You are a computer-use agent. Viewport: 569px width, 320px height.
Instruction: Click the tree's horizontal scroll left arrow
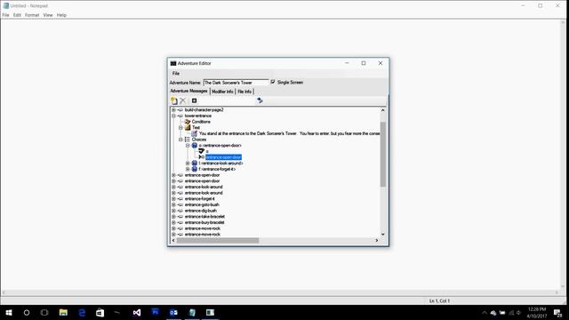tap(173, 240)
